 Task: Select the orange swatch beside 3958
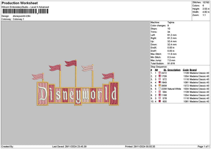(x=160, y=85)
